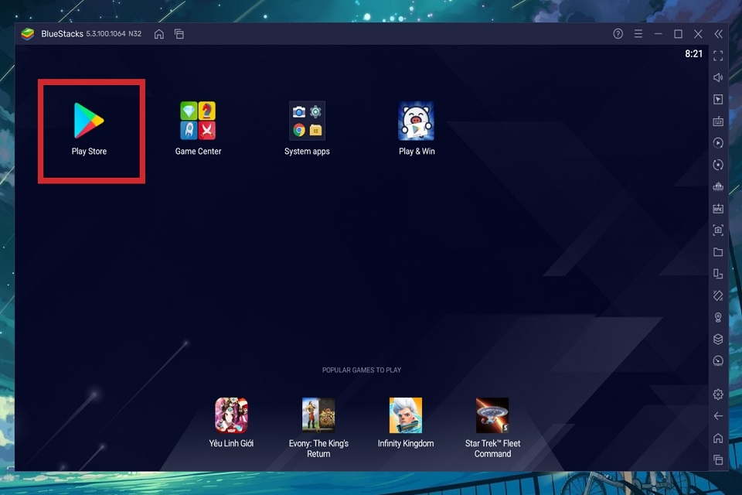Viewport: 742px width, 495px height.
Task: Open the set location pin icon
Action: (x=718, y=317)
